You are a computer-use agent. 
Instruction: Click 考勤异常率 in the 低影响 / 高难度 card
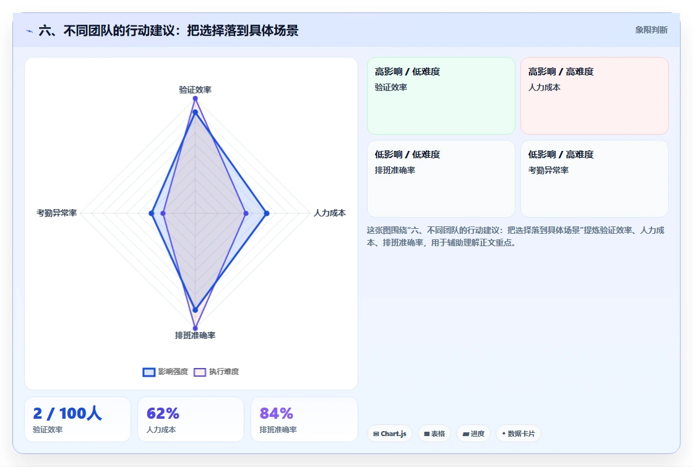[548, 170]
